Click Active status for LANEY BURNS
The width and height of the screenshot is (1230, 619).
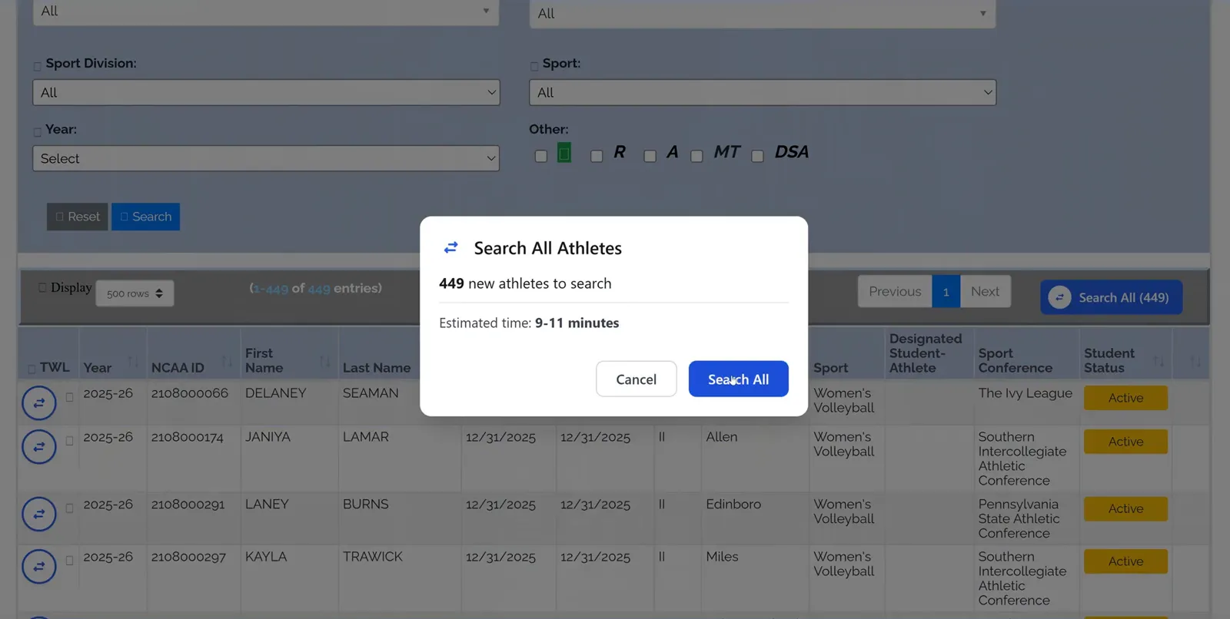tap(1125, 508)
